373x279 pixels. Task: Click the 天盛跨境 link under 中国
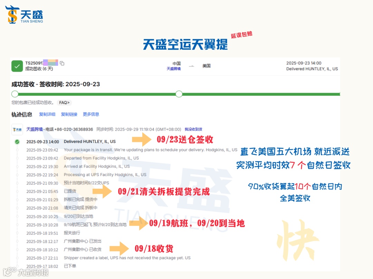pyautogui.click(x=174, y=69)
